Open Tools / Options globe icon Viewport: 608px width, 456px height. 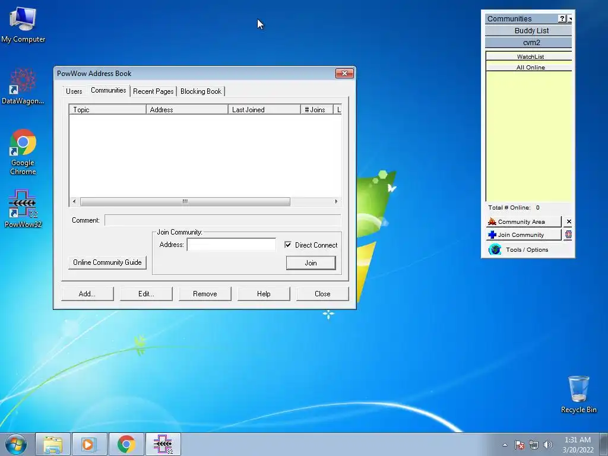[495, 249]
